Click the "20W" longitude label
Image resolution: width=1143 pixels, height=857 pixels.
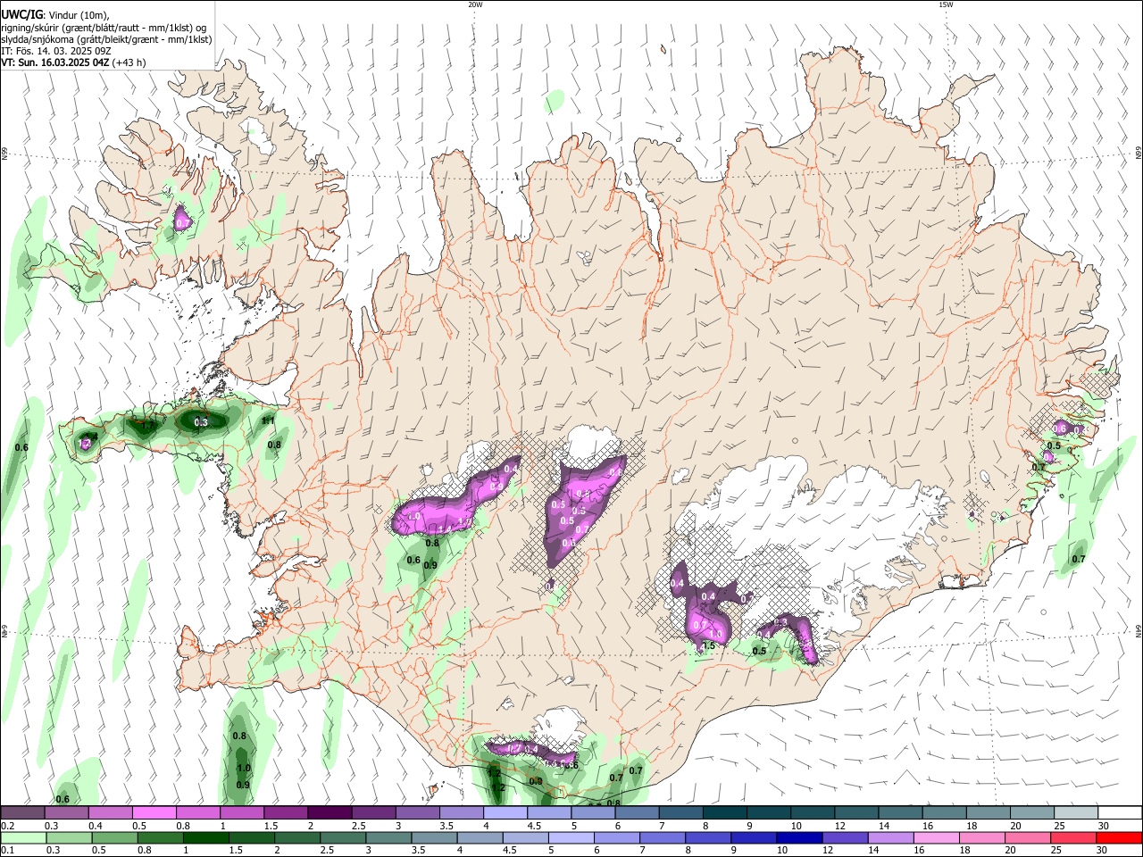475,4
